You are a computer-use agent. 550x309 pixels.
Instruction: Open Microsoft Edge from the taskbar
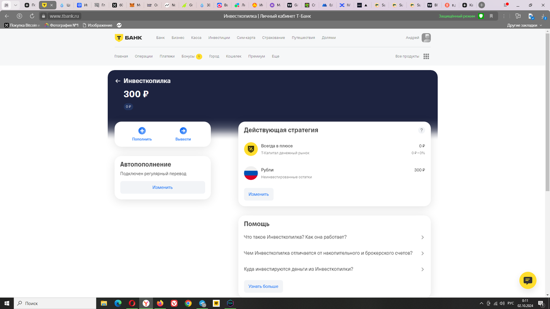pyautogui.click(x=118, y=303)
